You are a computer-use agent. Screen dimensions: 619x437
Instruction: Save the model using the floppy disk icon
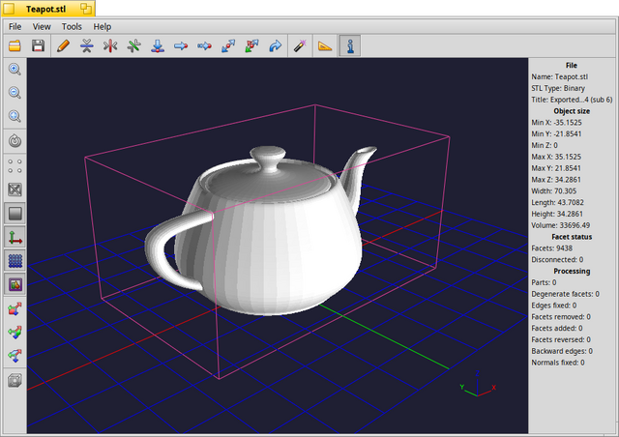point(38,45)
